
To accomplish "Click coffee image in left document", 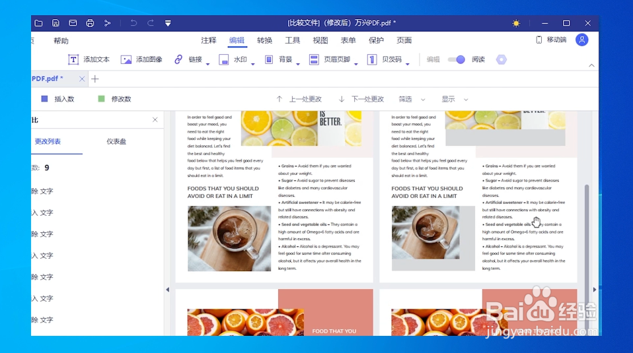I will [x=229, y=239].
